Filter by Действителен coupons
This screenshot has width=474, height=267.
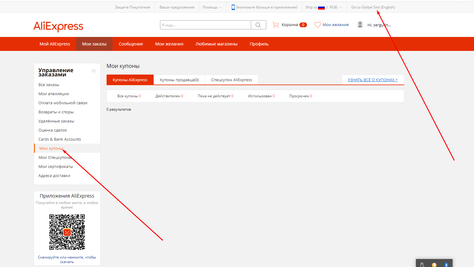click(169, 96)
